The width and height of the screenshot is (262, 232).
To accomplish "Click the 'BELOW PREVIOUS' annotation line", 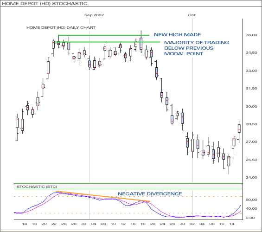I will 189,48.
